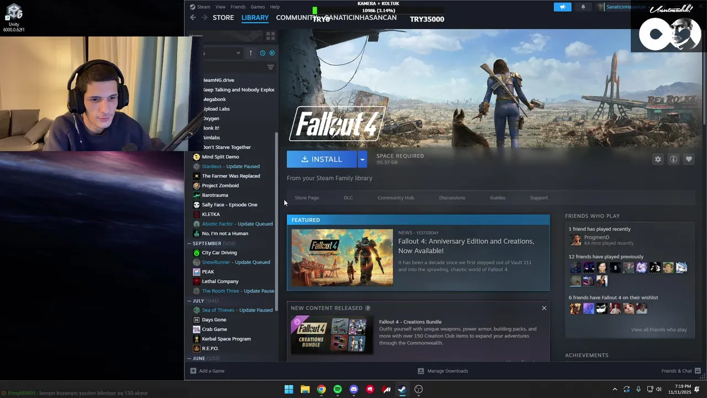The image size is (707, 398).
Task: Open the Games menu
Action: (x=258, y=7)
